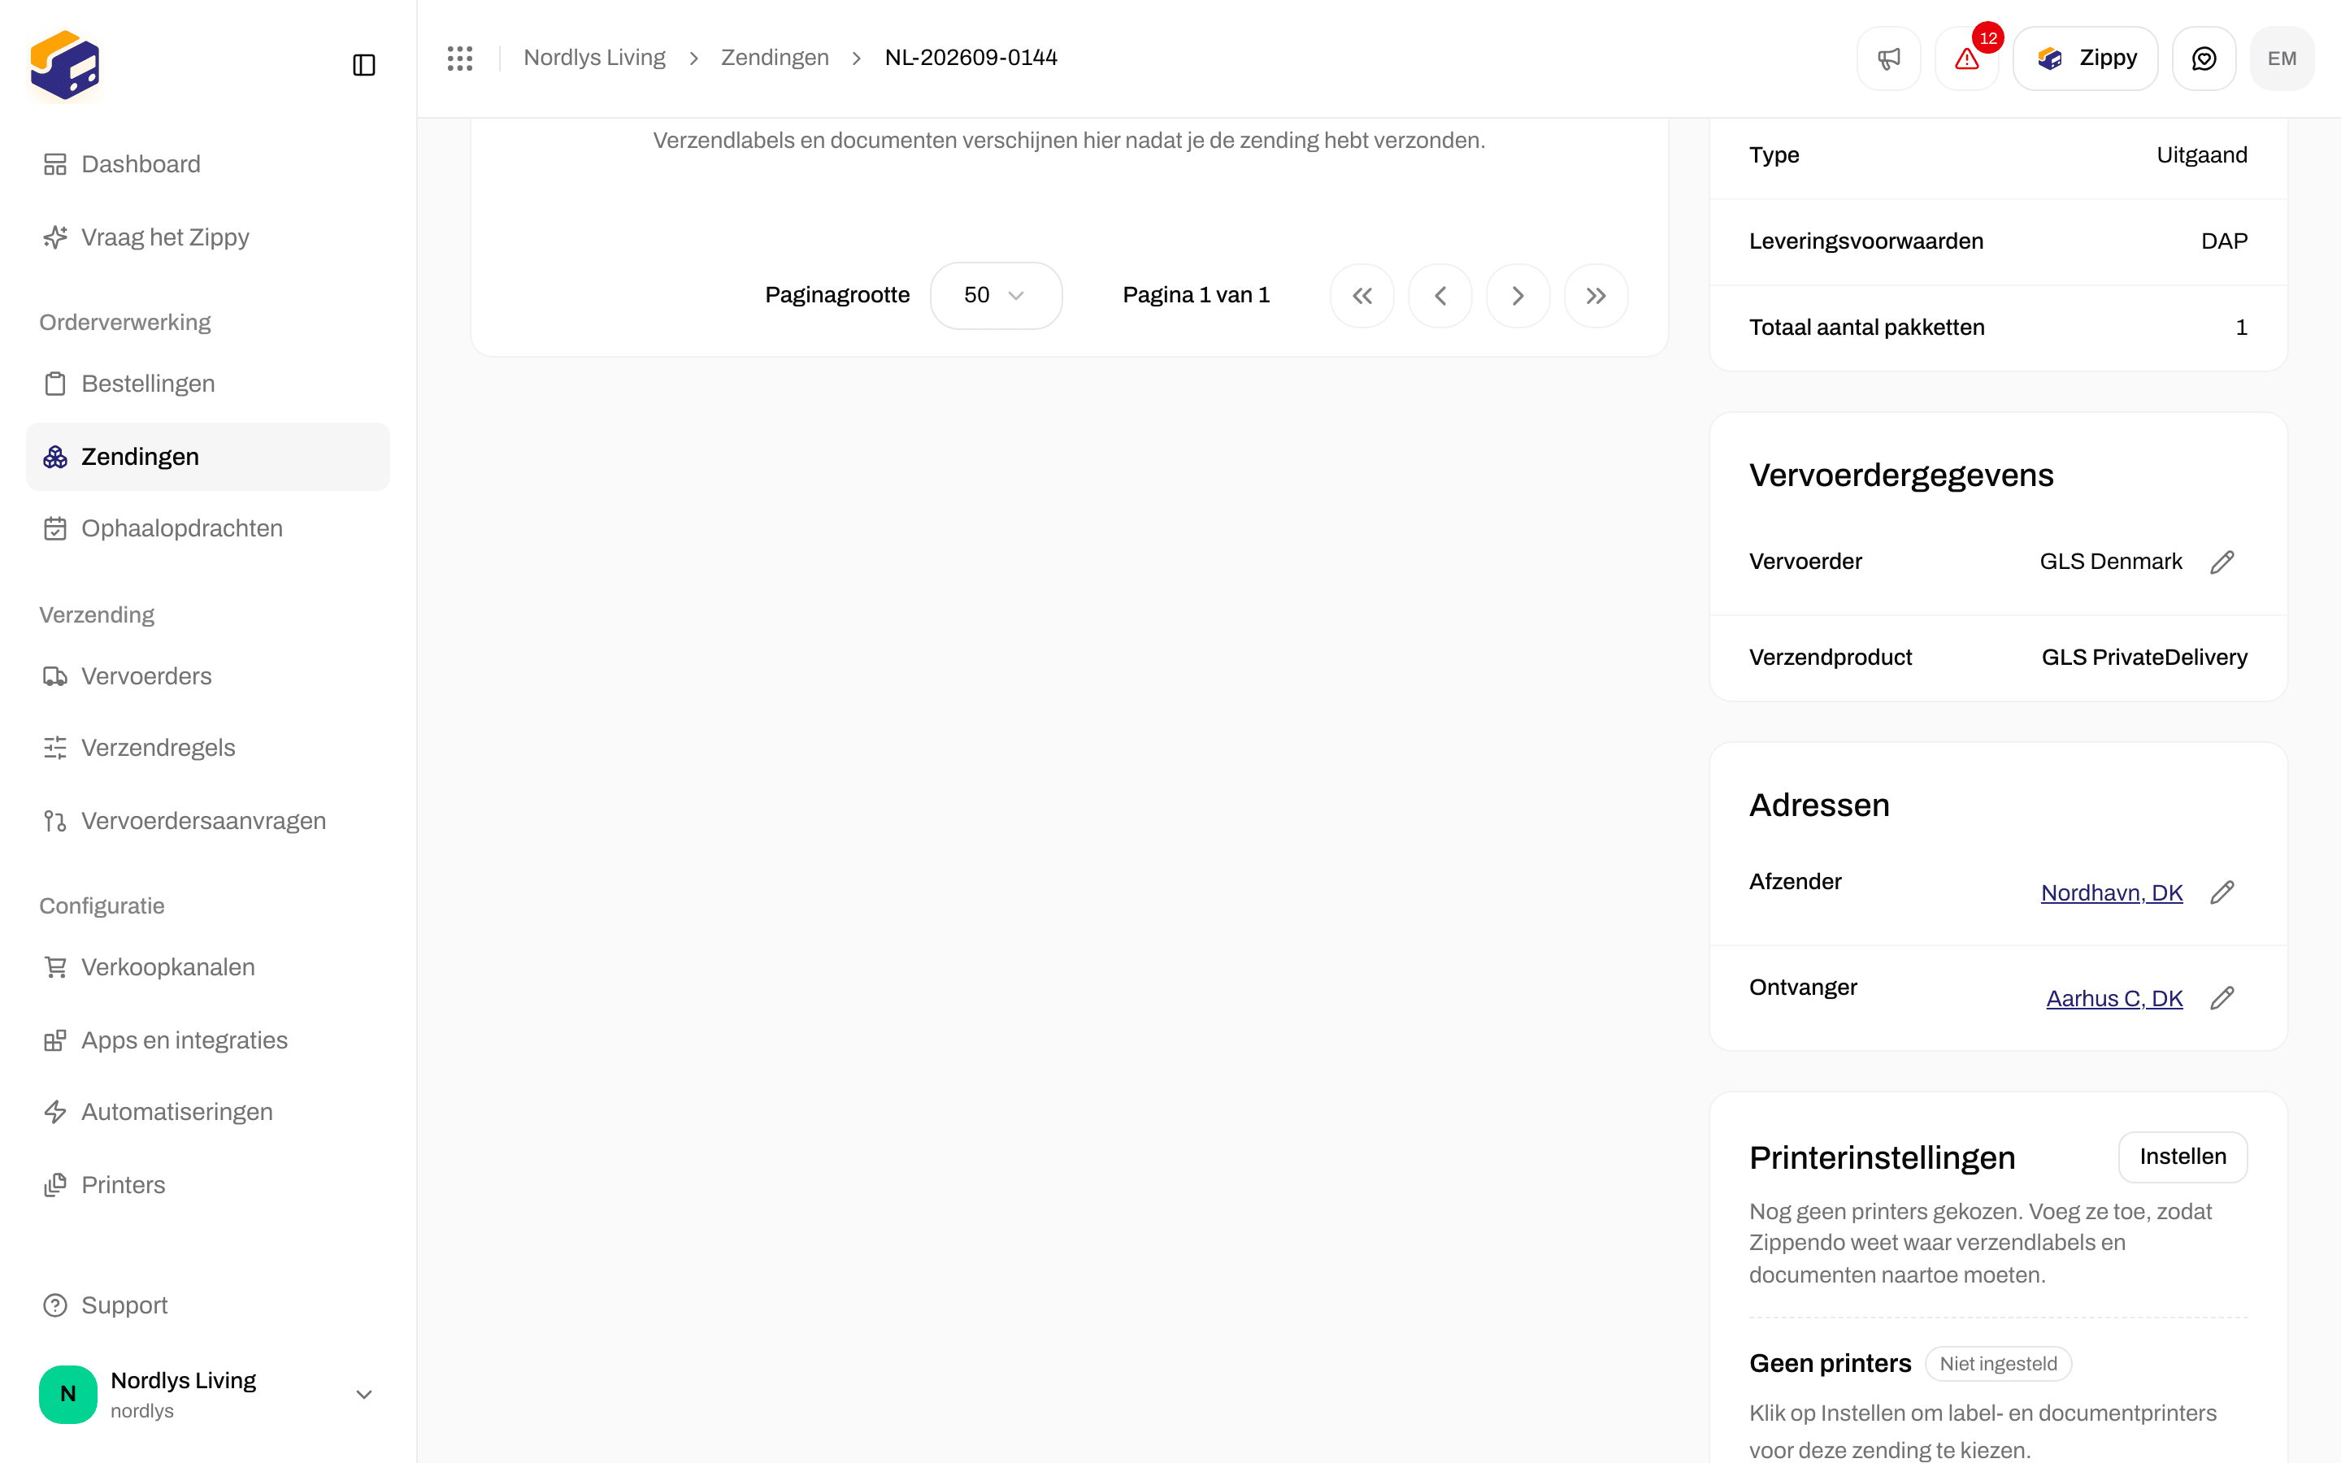Click the Leveringsvoorwaarden DAP value

coord(2224,241)
